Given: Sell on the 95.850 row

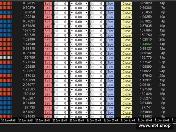Looking at the screenshot, I should tap(48, 13).
